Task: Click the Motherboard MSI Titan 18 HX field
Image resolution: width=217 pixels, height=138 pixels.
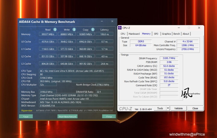Action: [76, 102]
